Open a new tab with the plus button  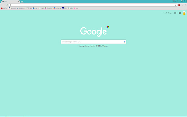[x=22, y=2]
